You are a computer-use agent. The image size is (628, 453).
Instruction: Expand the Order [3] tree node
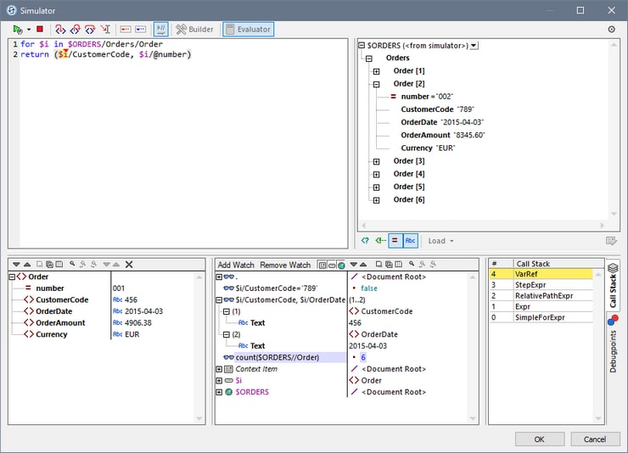(376, 161)
